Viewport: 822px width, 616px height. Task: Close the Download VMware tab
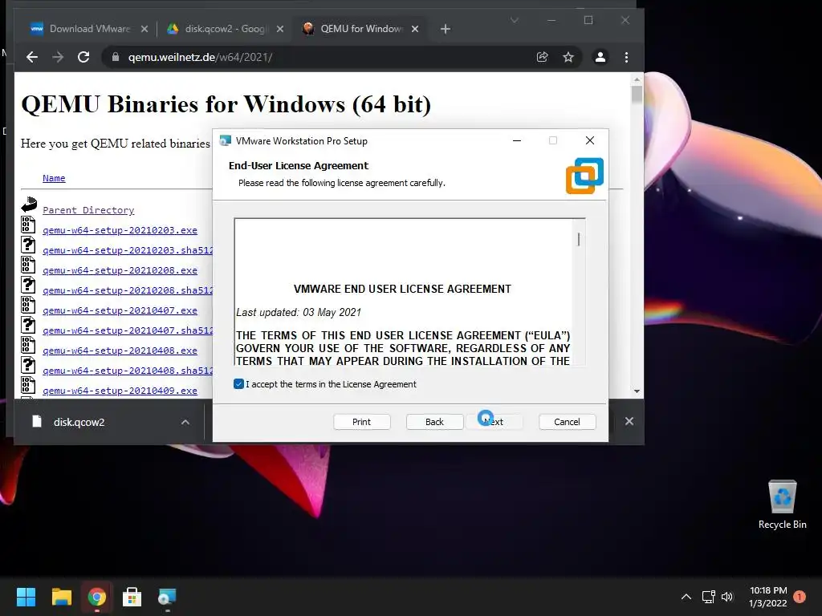pyautogui.click(x=144, y=29)
